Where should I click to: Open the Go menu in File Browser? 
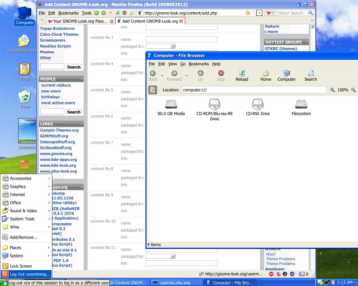pos(183,64)
